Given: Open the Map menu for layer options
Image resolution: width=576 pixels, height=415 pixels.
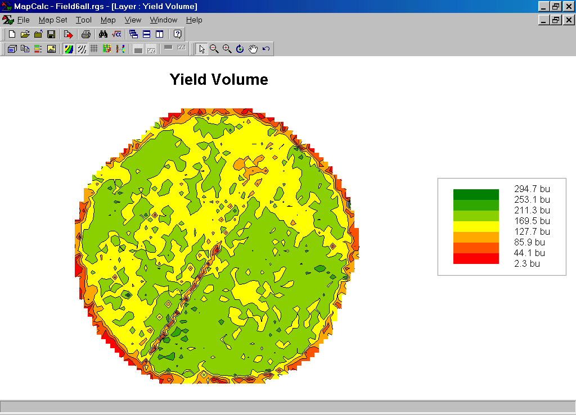Looking at the screenshot, I should (x=107, y=20).
